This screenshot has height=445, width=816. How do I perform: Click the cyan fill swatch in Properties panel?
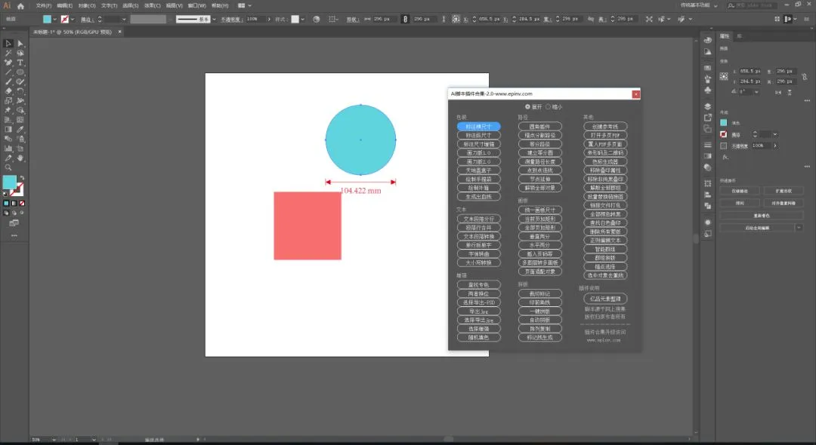(x=723, y=123)
